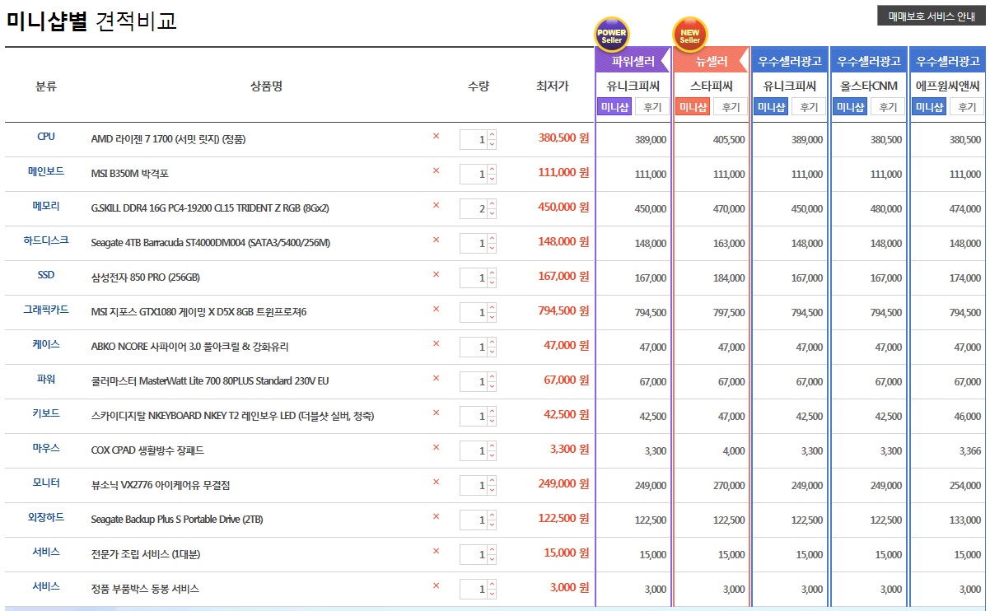990x611 pixels.
Task: Open the 그래픽카드 category link
Action: [46, 310]
